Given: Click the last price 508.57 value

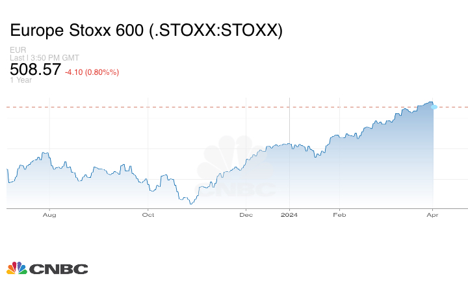Looking at the screenshot, I should 36,69.
